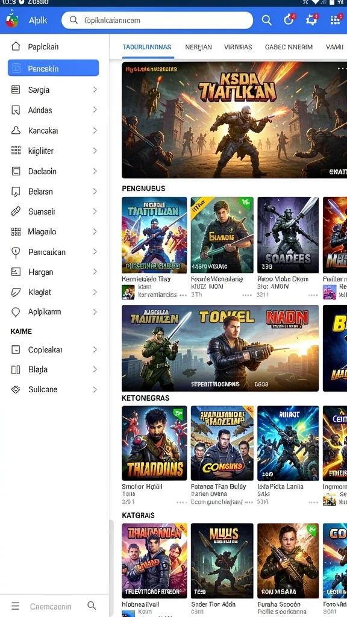Screen dimensions: 347x617
Task: Open the more options dots for Feerle Wcnenarig
Action: coord(247,295)
